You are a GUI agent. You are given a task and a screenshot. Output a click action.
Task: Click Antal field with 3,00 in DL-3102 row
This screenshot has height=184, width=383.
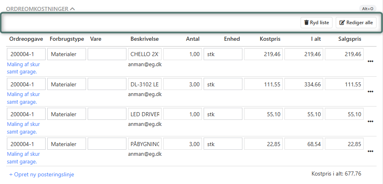(x=182, y=84)
